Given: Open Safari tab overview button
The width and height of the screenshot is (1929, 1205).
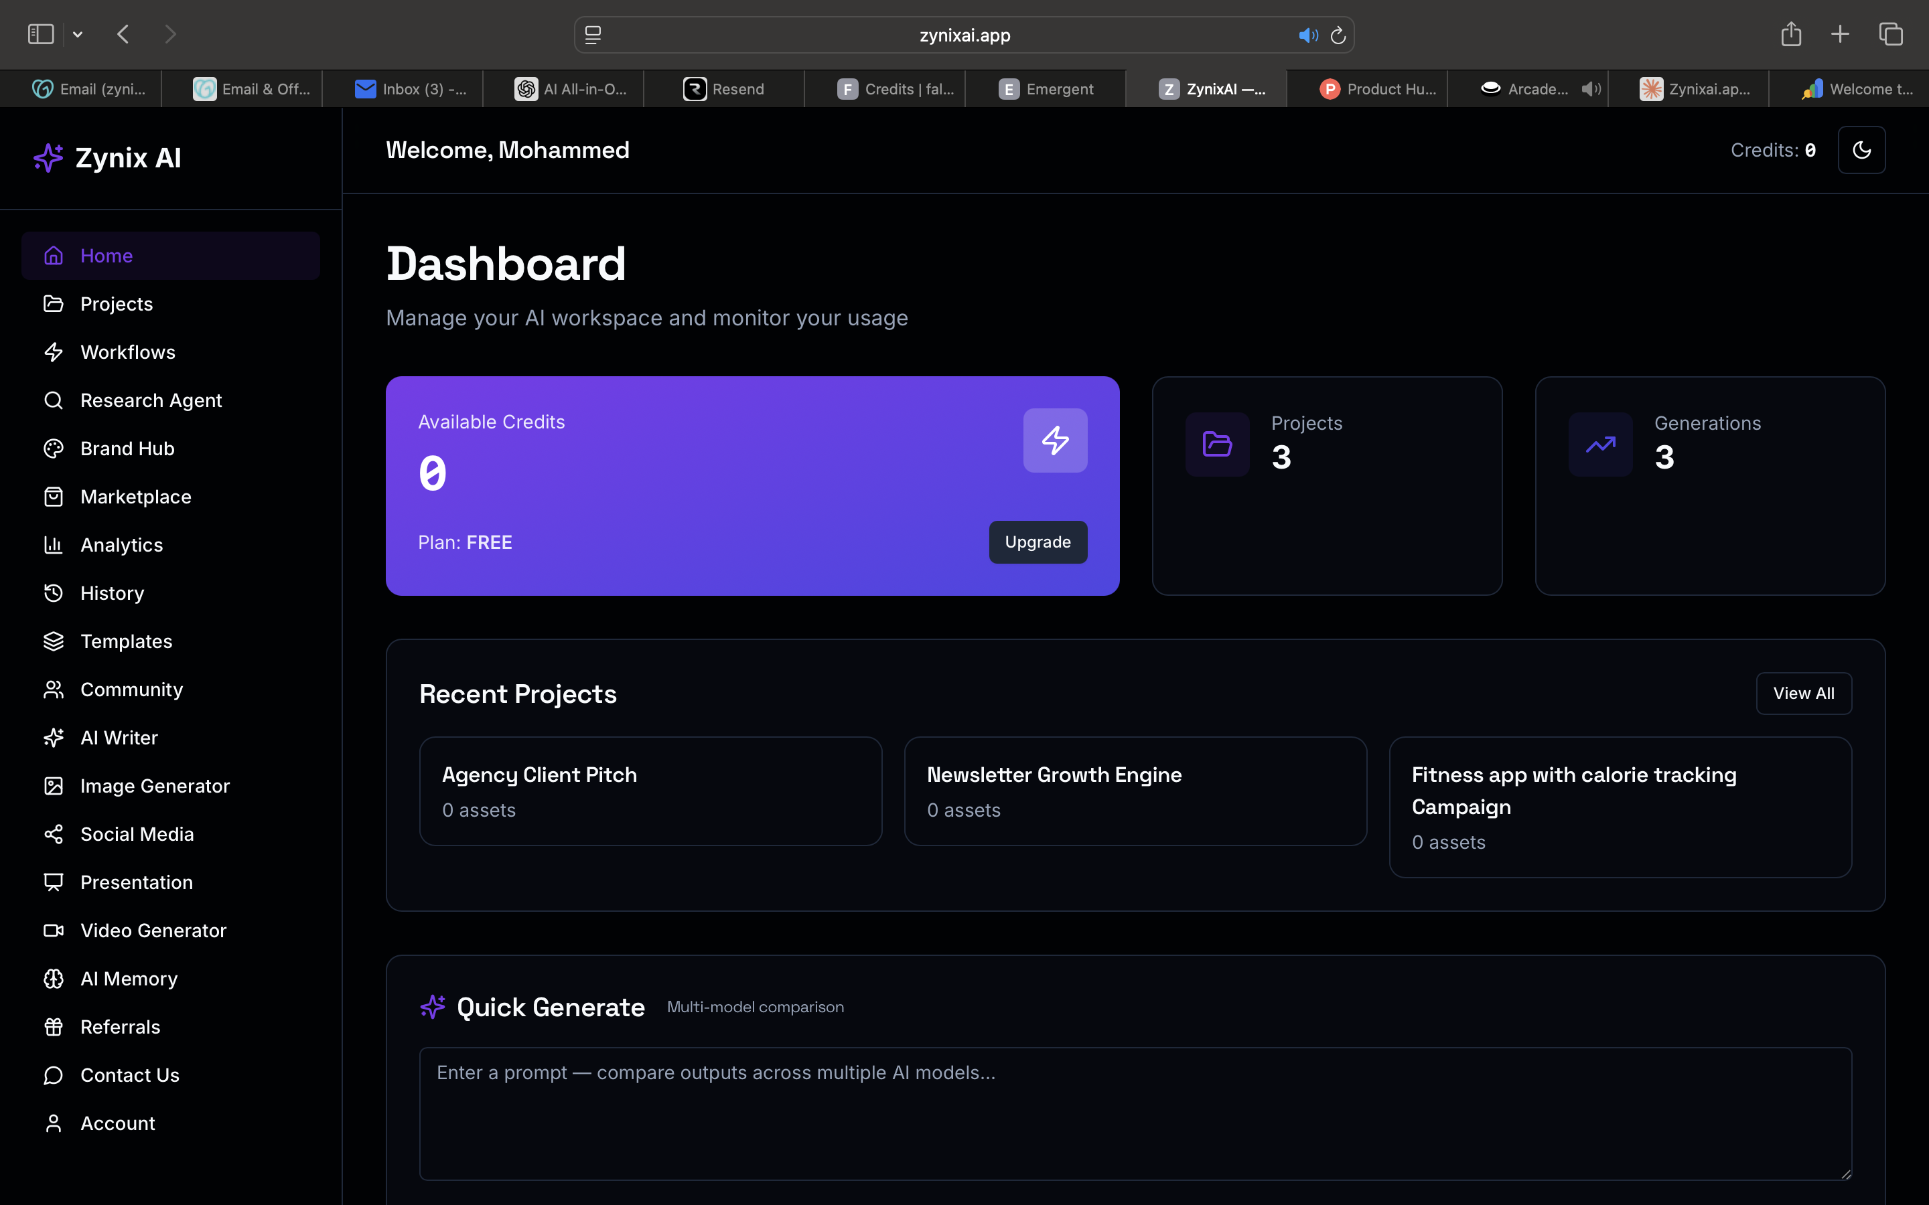Looking at the screenshot, I should (x=1891, y=34).
